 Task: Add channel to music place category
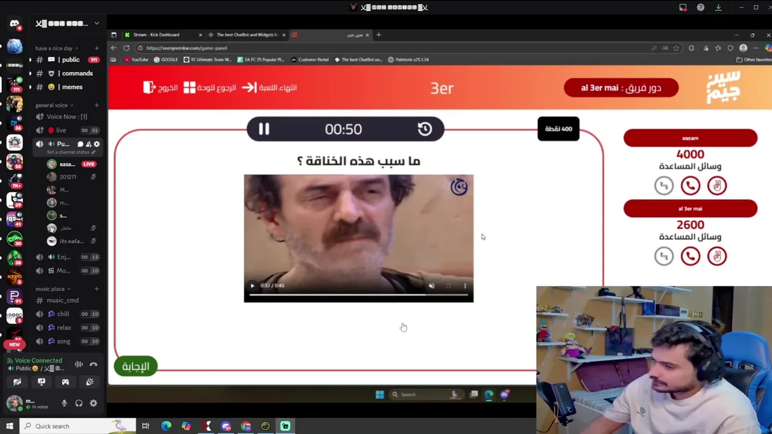96,289
